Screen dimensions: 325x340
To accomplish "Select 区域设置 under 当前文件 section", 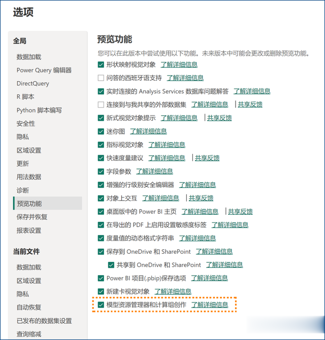I will coord(29,281).
